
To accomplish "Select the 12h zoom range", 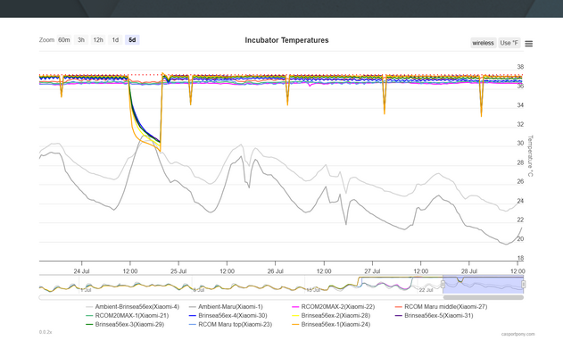I will pos(98,40).
